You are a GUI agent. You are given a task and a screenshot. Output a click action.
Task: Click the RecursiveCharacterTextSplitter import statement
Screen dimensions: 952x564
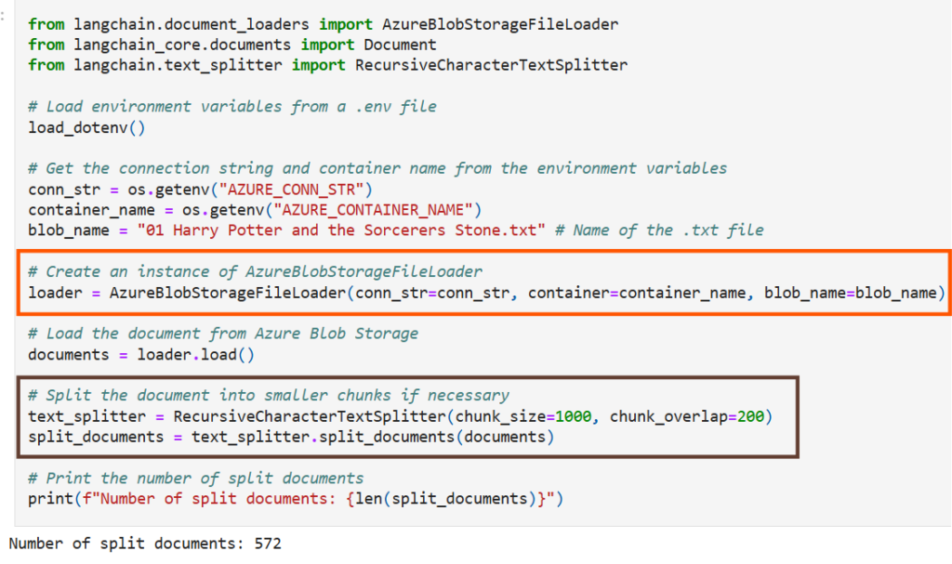click(327, 65)
